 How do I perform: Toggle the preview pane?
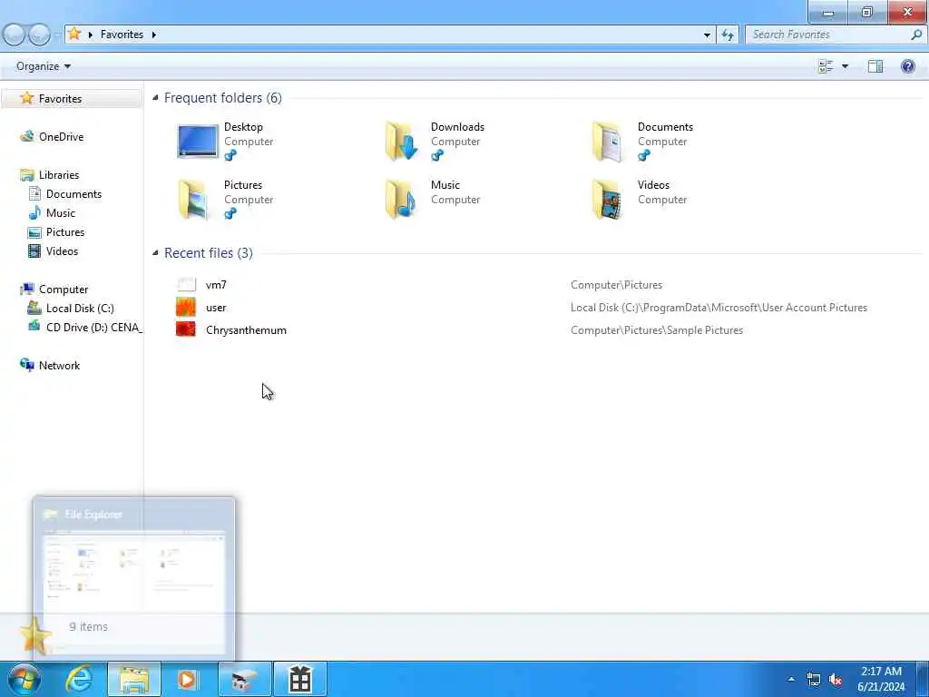(x=875, y=66)
